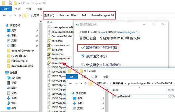Click the 名称 column header in crack window

[x=116, y=90]
